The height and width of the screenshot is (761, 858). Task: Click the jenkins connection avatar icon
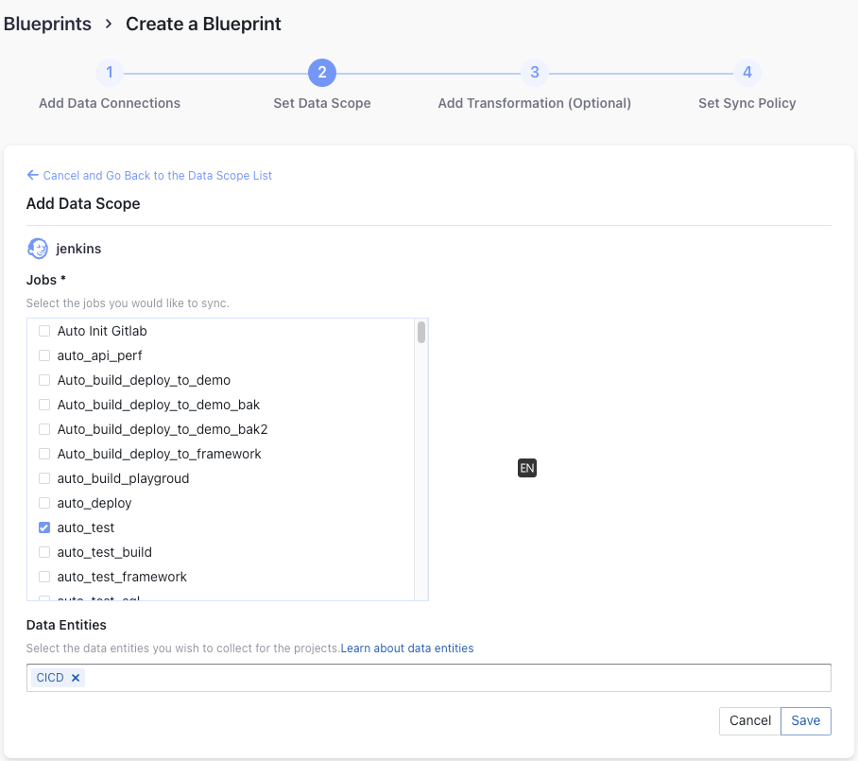coord(37,248)
